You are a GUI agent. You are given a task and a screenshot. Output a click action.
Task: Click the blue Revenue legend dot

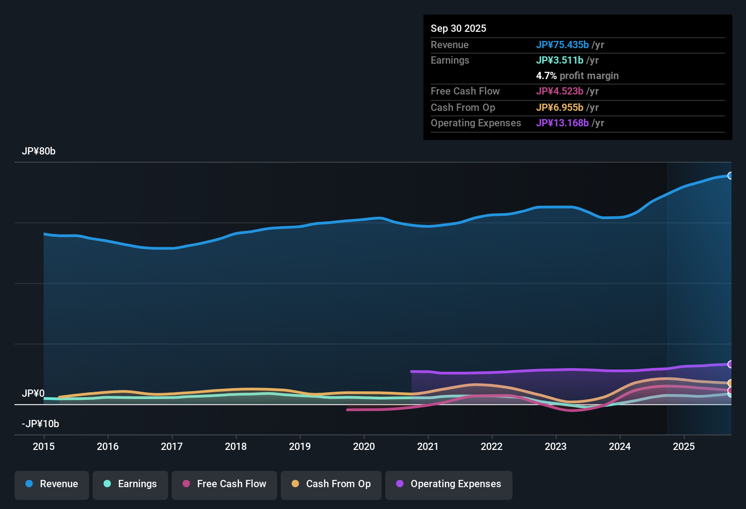[29, 484]
